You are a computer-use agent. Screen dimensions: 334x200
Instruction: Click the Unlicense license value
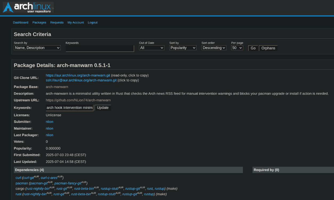click(x=54, y=115)
